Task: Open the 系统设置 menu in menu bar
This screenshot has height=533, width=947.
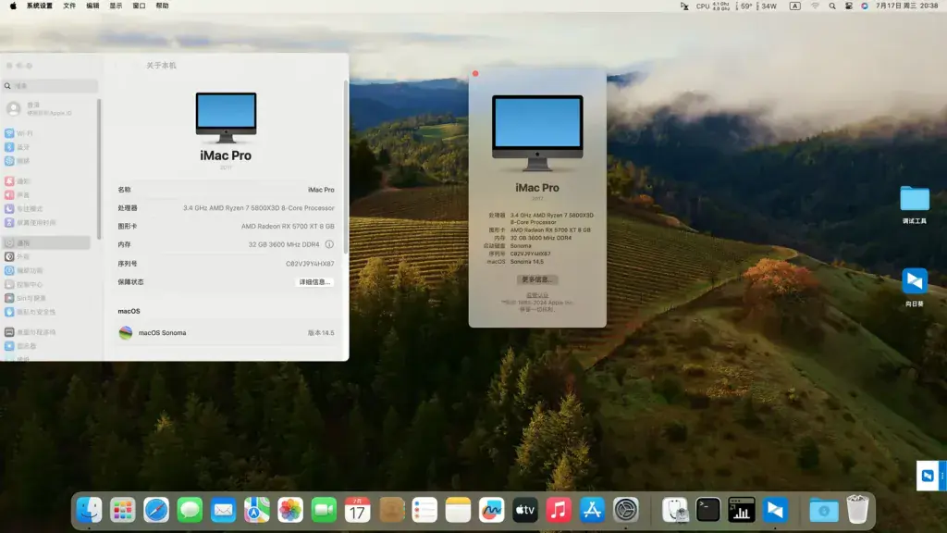Action: click(39, 6)
